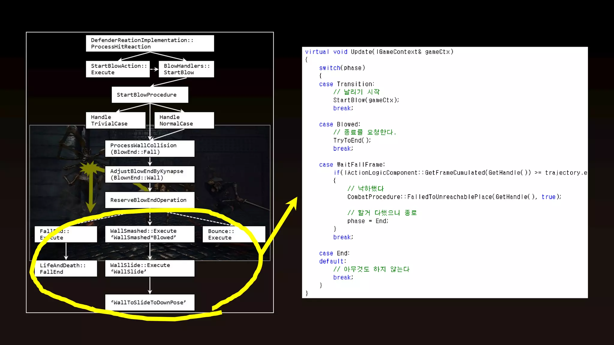Viewport: 614px width, 345px height.
Task: Select the ReserveBlowEndOperation node
Action: 150,200
